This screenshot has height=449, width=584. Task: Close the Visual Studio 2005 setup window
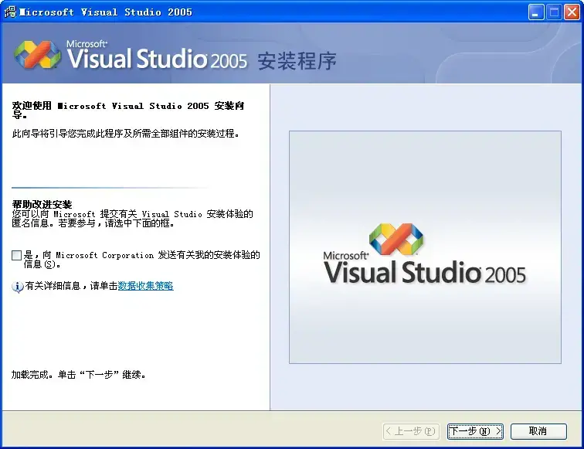572,12
